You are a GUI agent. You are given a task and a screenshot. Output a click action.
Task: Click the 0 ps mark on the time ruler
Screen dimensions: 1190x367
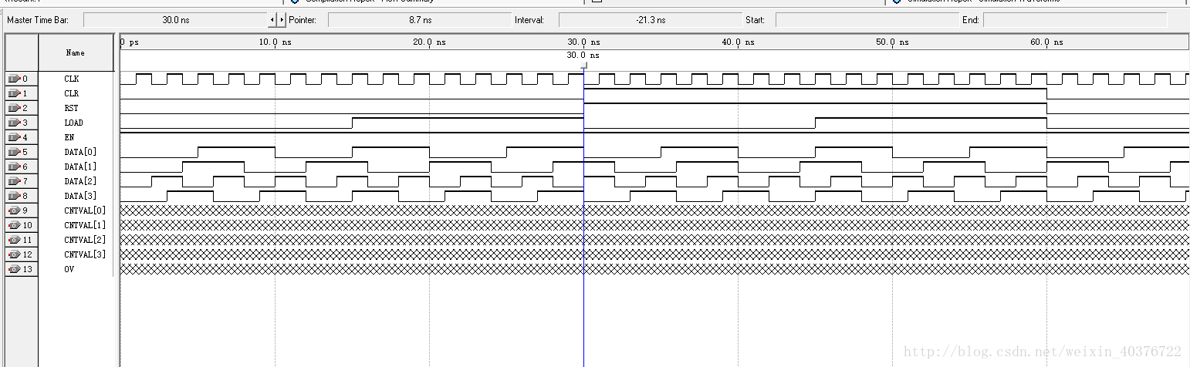tap(130, 42)
